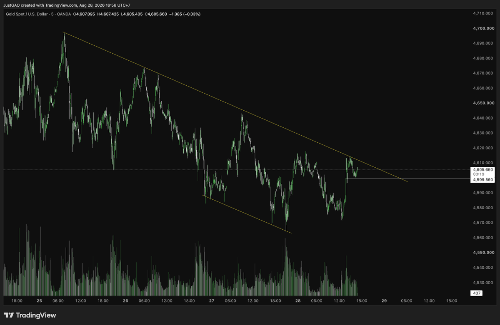The height and width of the screenshot is (325, 500).
Task: Click price axis label 4,580.000
Action: (483, 208)
